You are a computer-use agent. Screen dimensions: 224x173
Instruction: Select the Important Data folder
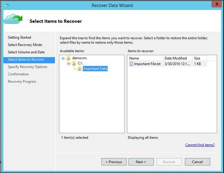pos(95,69)
